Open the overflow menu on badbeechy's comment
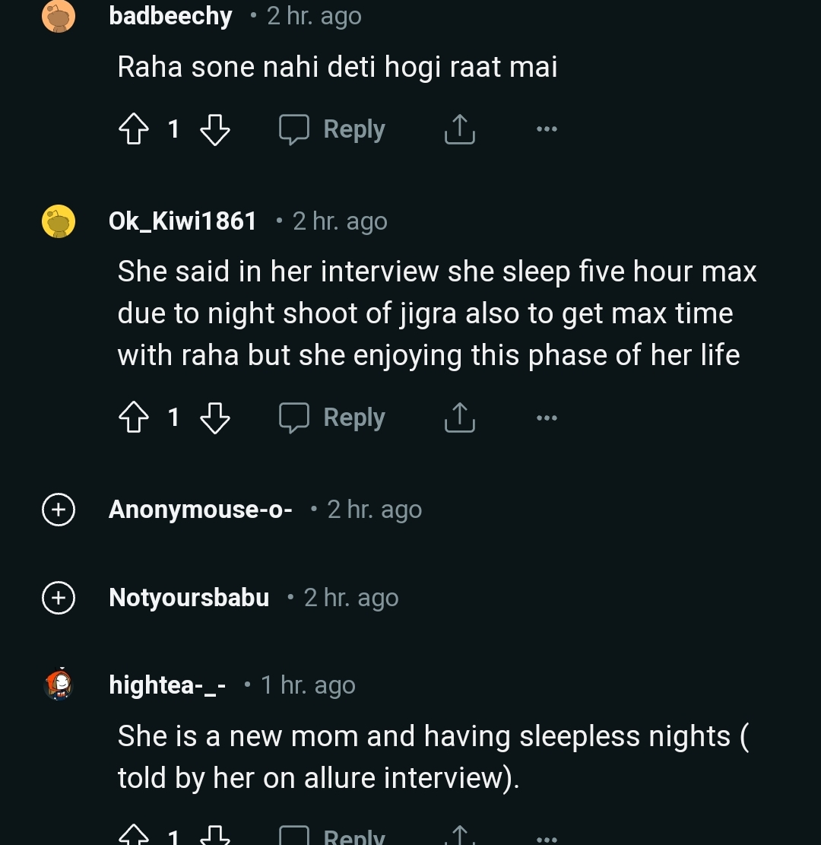Screen dimensions: 821x845 547,129
